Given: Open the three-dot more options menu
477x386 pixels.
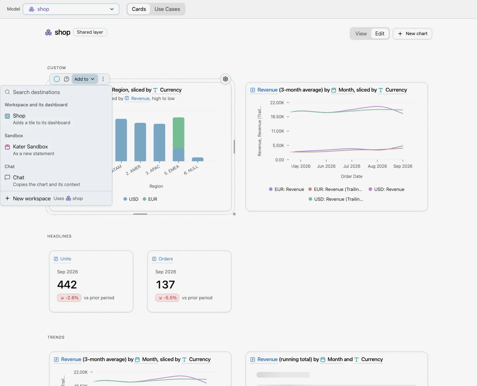Looking at the screenshot, I should click(103, 79).
